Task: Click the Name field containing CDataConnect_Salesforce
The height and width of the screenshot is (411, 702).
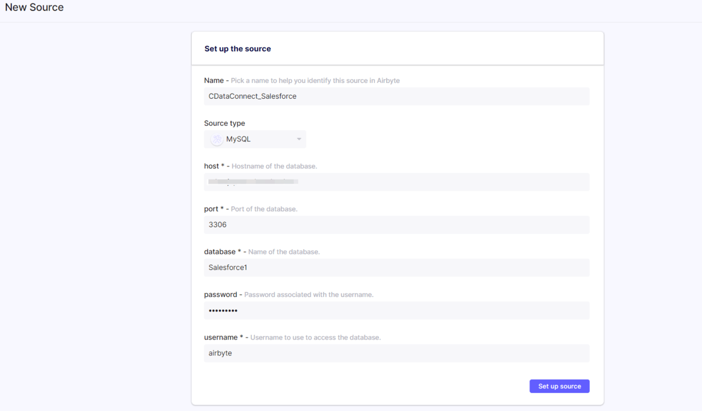Action: 396,96
